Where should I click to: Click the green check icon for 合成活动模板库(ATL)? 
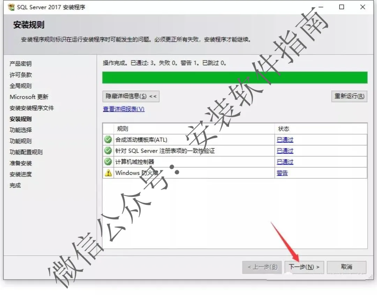coord(108,140)
